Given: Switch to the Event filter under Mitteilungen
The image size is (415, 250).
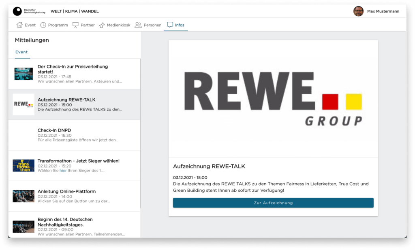Looking at the screenshot, I should pos(21,52).
